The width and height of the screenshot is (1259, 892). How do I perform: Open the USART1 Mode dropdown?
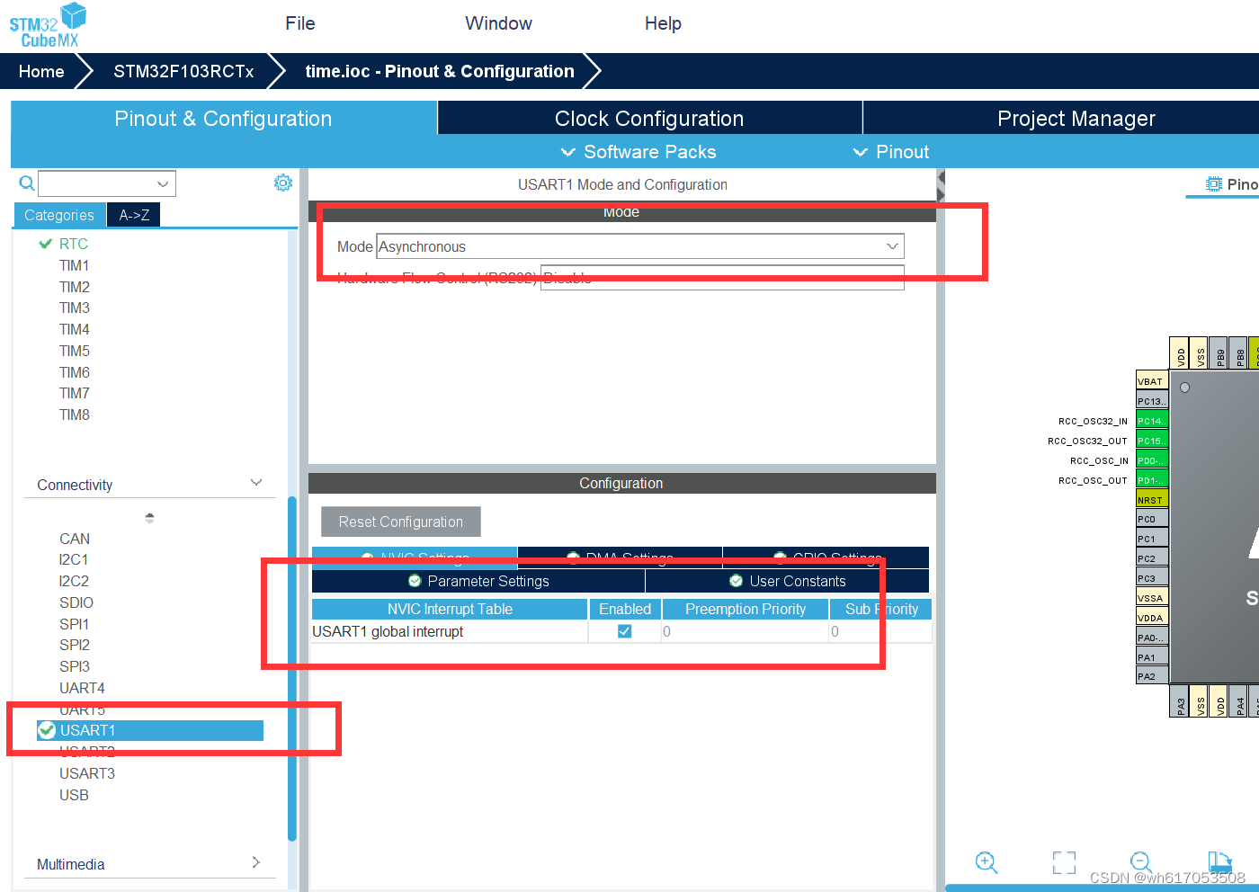(640, 246)
